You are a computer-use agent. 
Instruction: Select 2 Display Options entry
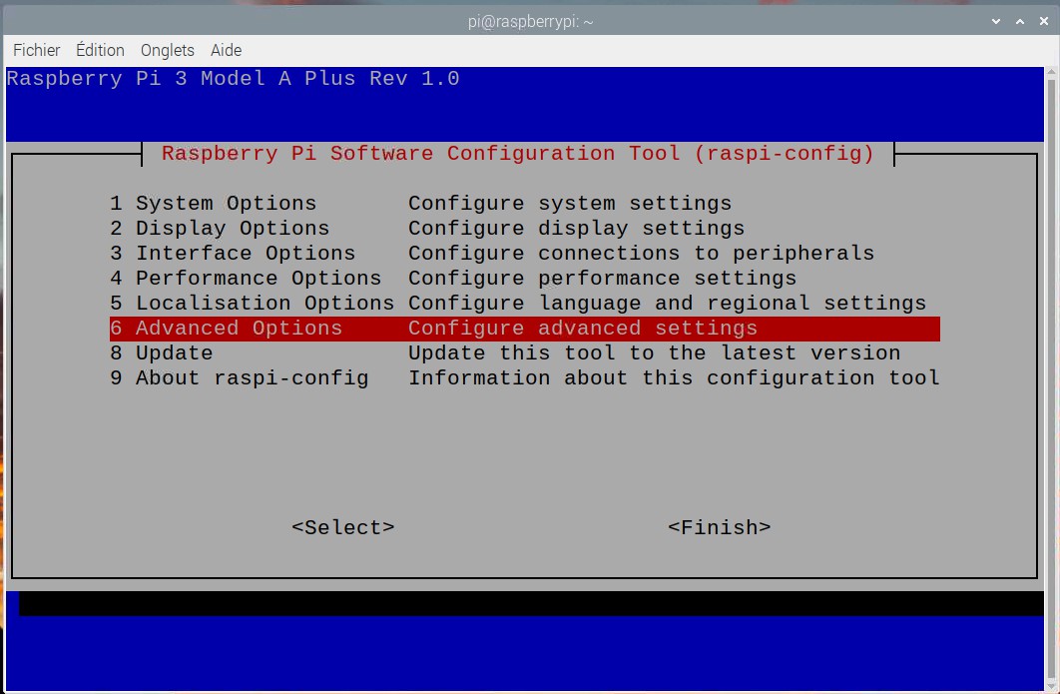coord(525,228)
